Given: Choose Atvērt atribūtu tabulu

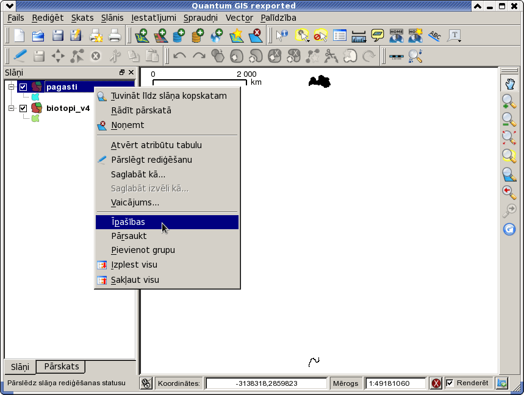Looking at the screenshot, I should coord(167,145).
